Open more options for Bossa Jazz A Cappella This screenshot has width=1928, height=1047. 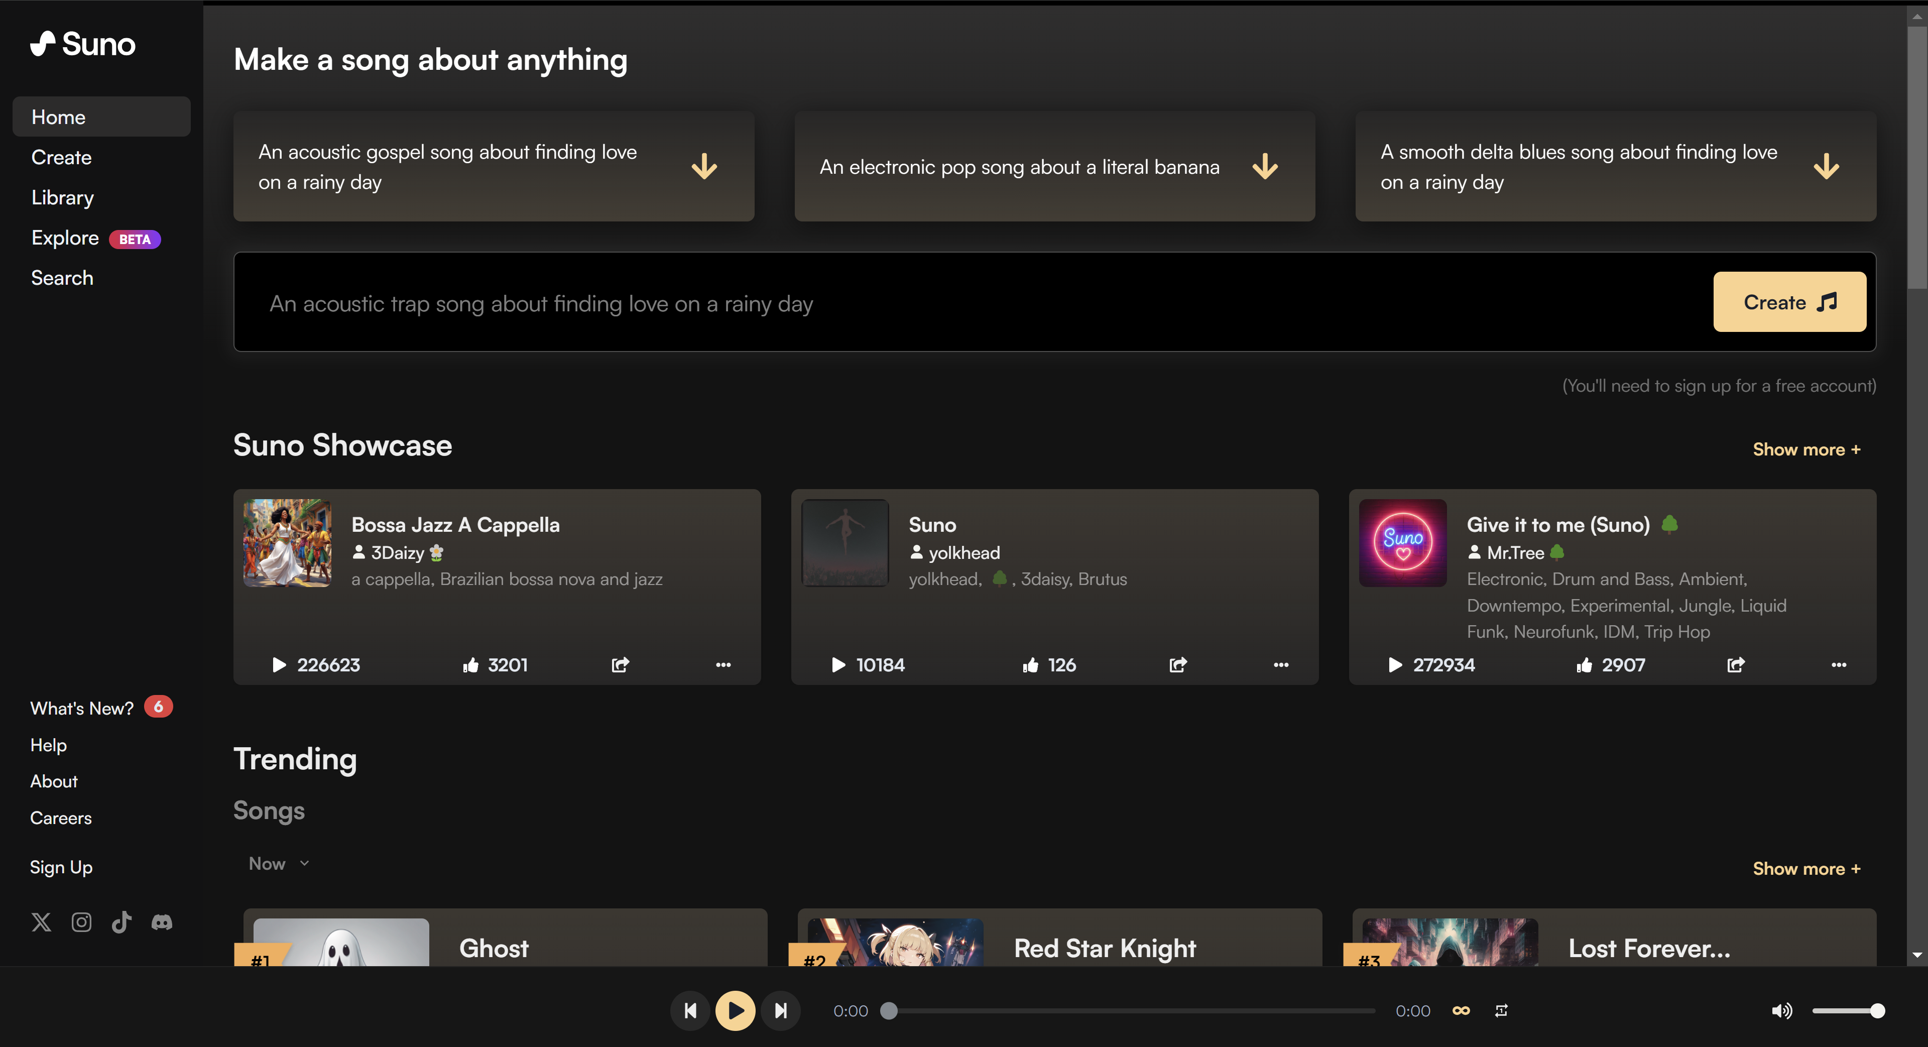(x=723, y=664)
